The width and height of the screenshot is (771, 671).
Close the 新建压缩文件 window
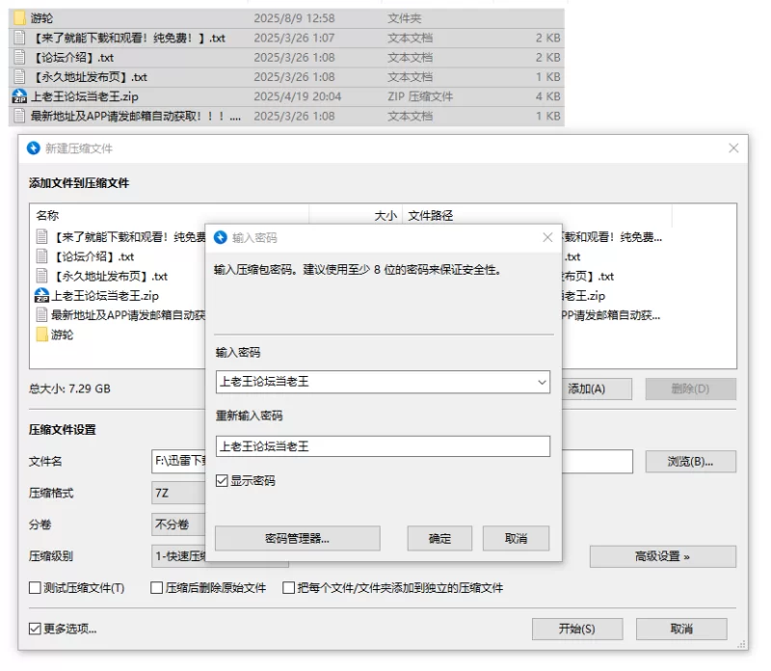(x=733, y=148)
